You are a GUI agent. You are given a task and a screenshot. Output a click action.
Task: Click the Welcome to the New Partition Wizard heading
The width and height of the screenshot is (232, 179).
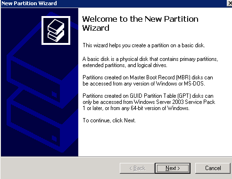coord(140,23)
